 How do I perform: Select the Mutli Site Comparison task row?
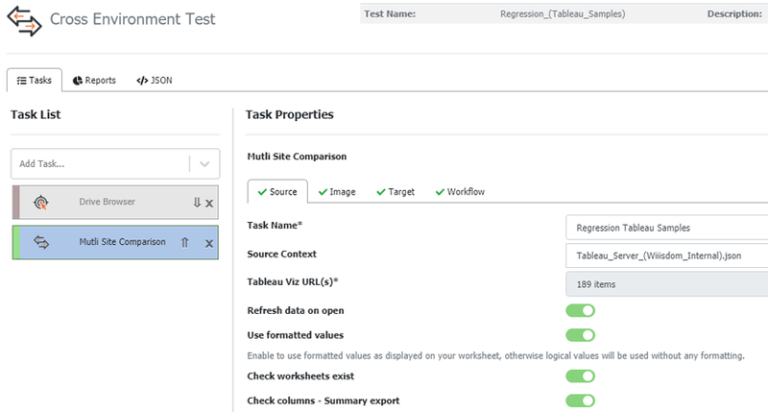(115, 243)
